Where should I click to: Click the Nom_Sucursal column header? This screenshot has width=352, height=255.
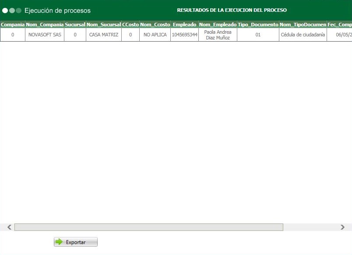104,25
